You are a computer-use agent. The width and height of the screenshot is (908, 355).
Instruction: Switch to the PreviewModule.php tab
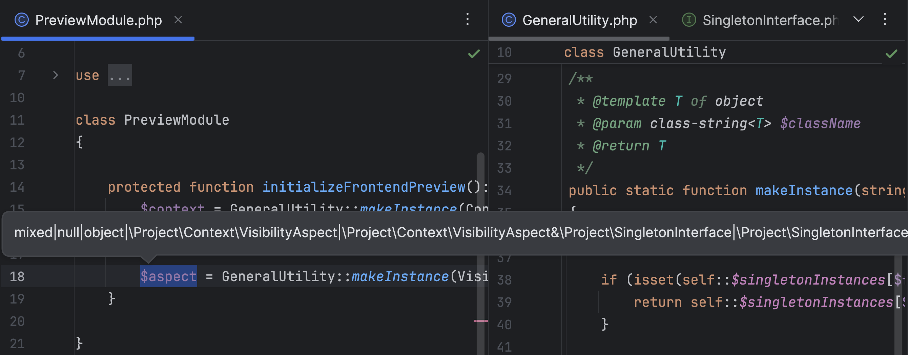coord(98,20)
